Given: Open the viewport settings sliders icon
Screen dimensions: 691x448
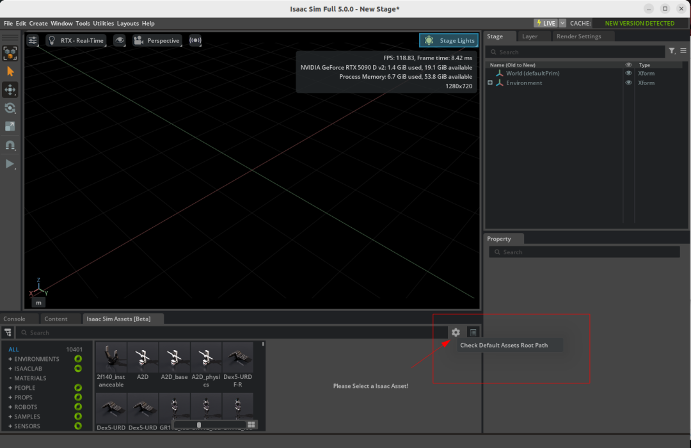Looking at the screenshot, I should click(x=33, y=40).
